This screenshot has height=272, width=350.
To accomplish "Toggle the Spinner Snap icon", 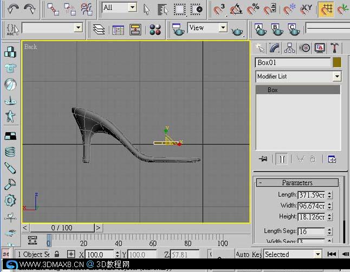I will pos(270,10).
